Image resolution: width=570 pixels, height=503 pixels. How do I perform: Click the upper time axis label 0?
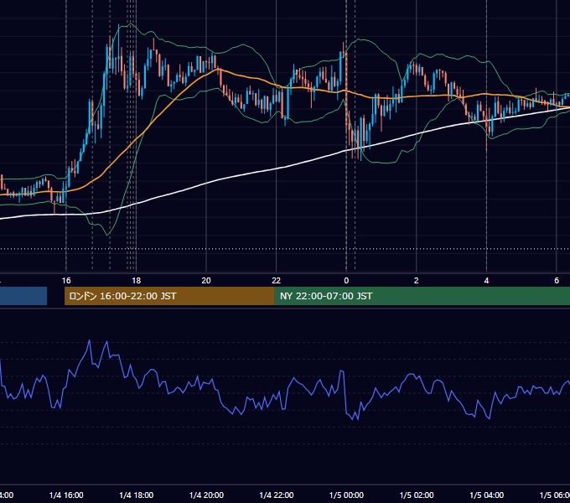click(x=346, y=281)
